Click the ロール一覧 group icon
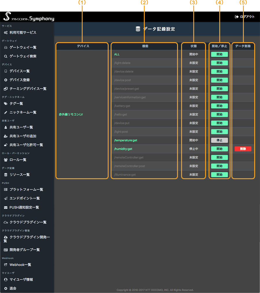The width and height of the screenshot is (260, 293). [6, 160]
